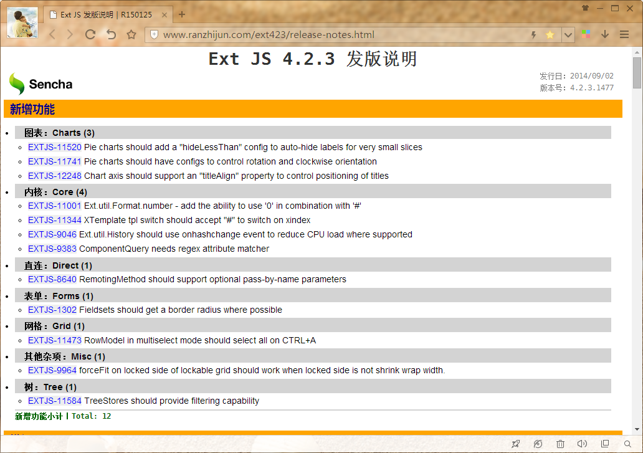Open a new tab with plus button

click(182, 14)
